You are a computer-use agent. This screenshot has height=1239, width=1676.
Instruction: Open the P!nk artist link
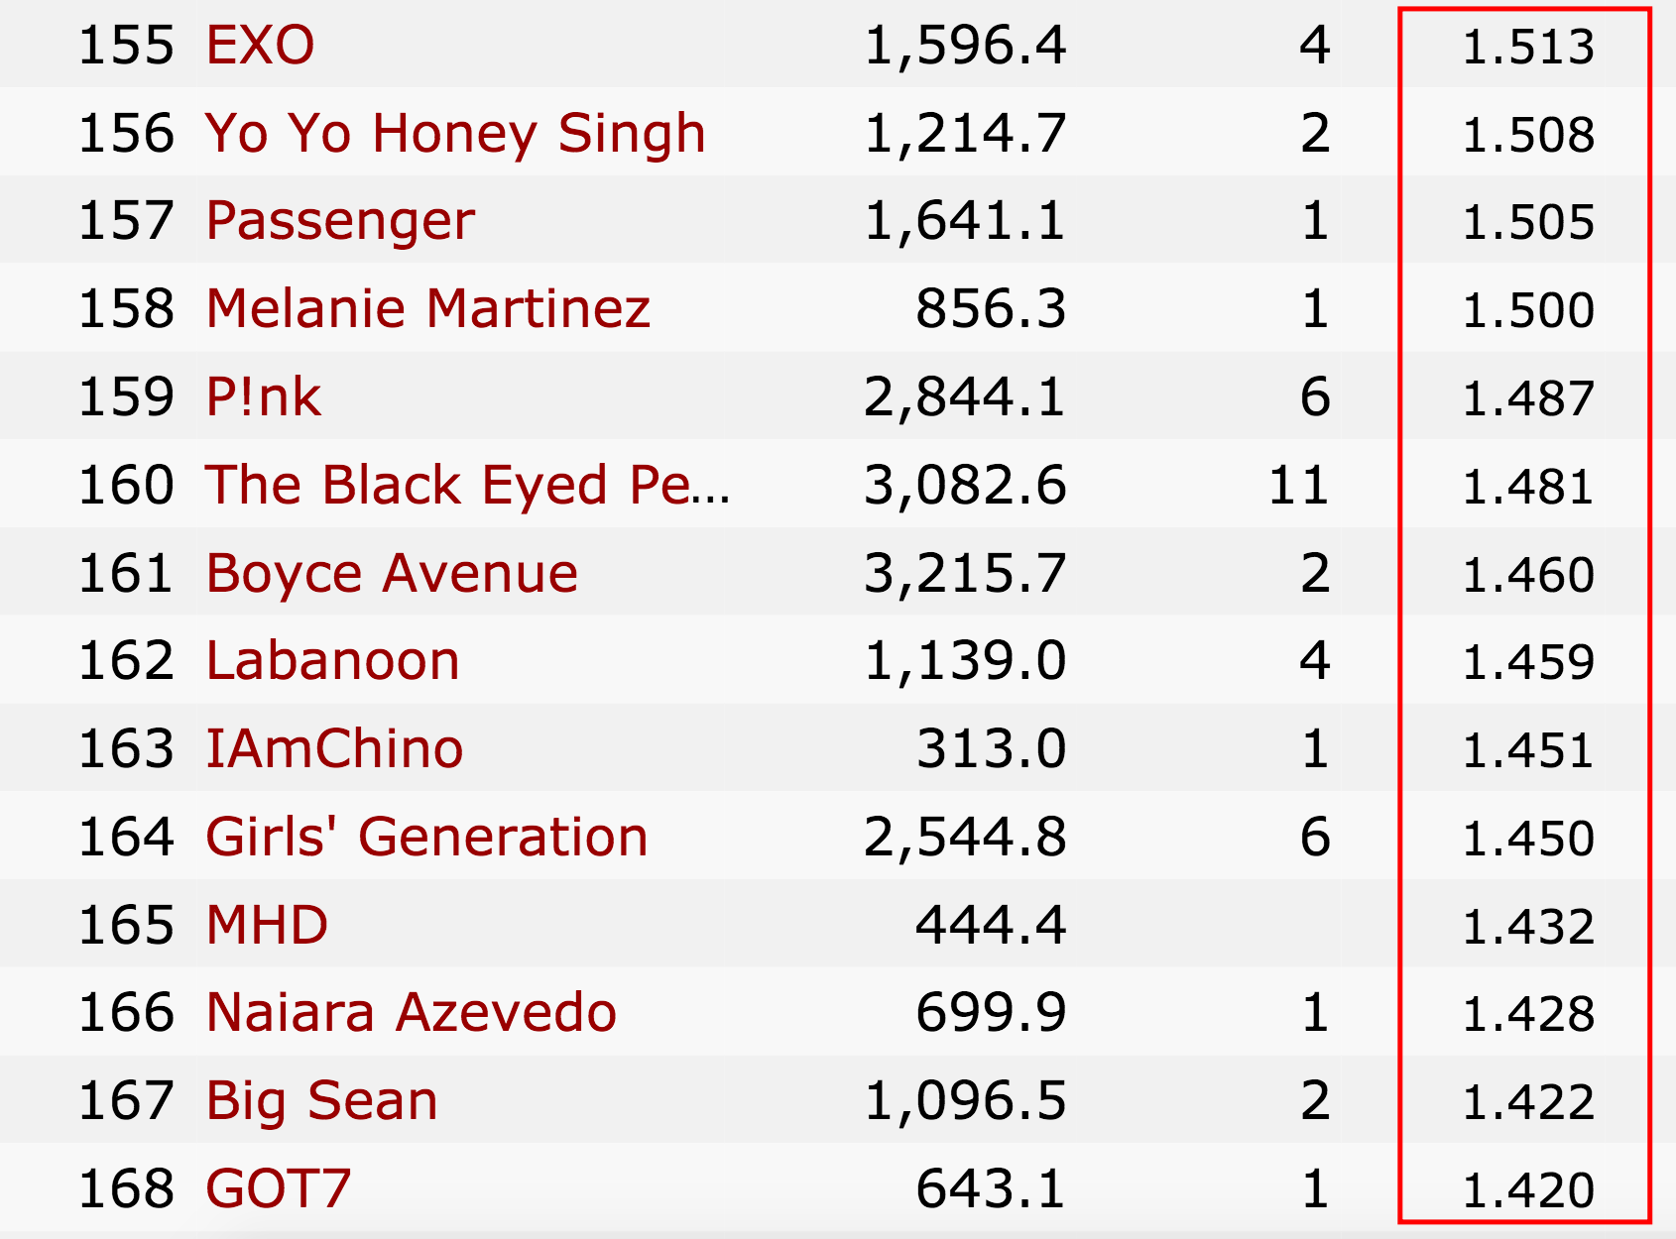point(263,397)
